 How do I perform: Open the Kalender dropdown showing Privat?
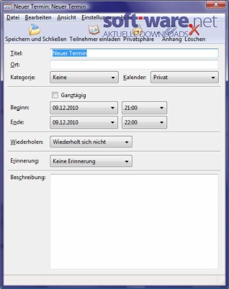point(184,77)
